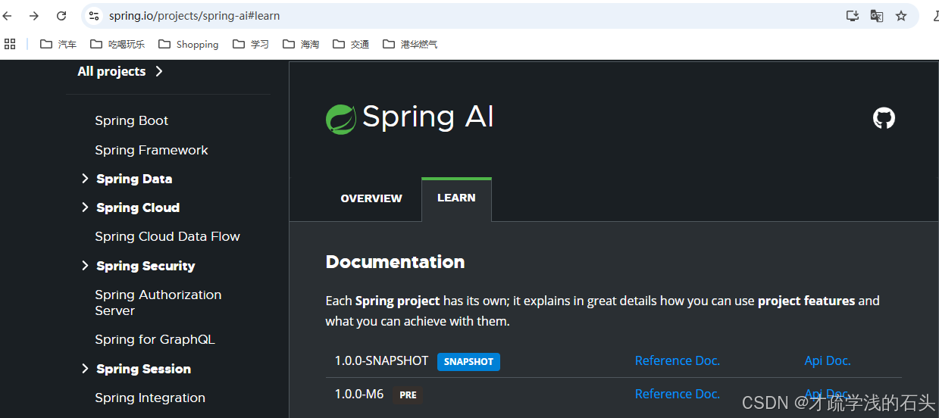
Task: Open the Shopping bookmark folder
Action: [x=189, y=44]
